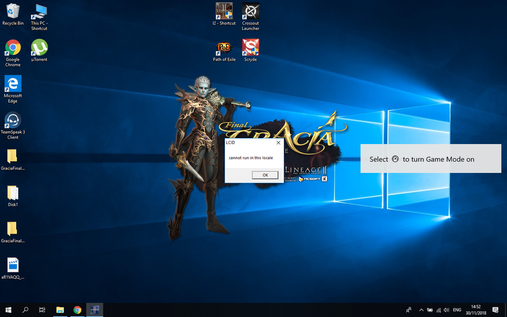The width and height of the screenshot is (507, 317).
Task: Launch the Crossout Launcher
Action: (250, 15)
